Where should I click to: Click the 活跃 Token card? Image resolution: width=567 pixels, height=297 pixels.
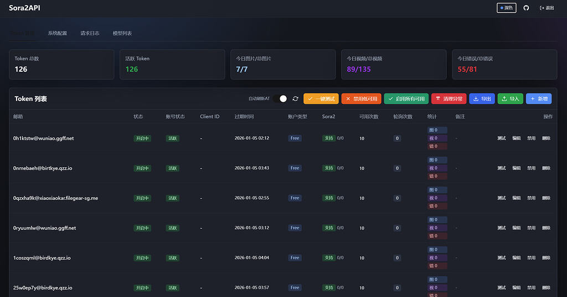tap(172, 65)
